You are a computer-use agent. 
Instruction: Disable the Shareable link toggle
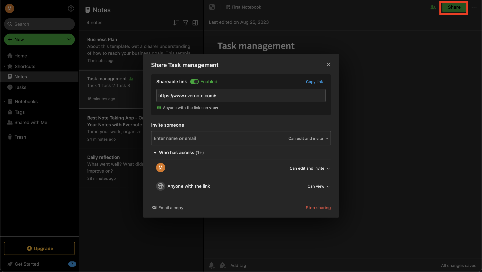point(194,81)
